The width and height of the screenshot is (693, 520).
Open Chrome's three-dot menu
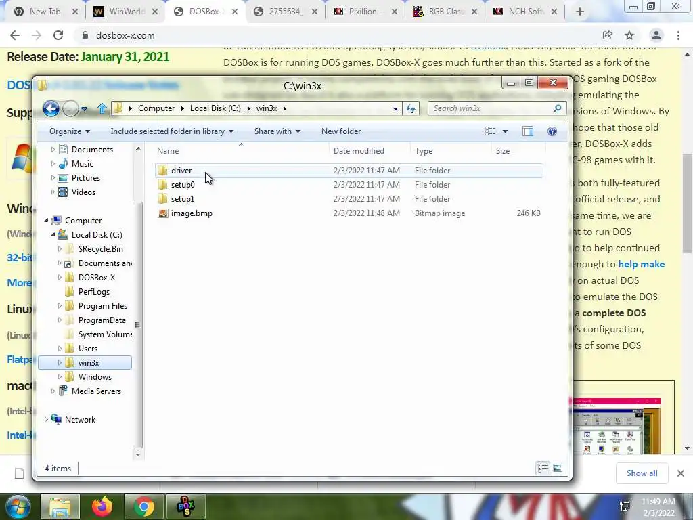click(678, 35)
